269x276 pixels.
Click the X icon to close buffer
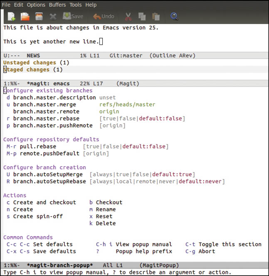[53, 17]
